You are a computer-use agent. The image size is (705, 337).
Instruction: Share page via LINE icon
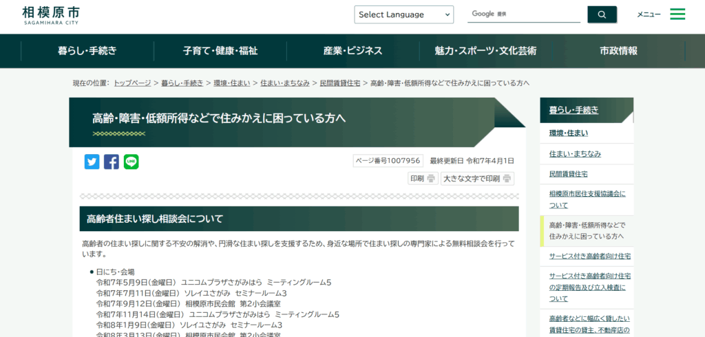click(x=131, y=162)
